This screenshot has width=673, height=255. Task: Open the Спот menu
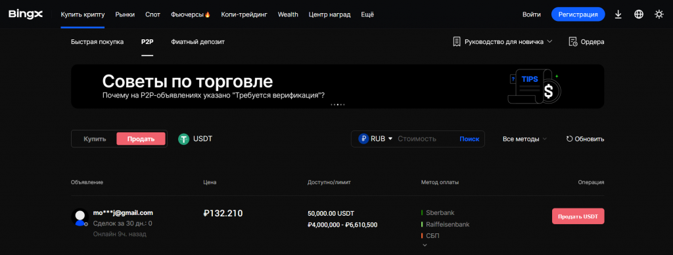[152, 14]
